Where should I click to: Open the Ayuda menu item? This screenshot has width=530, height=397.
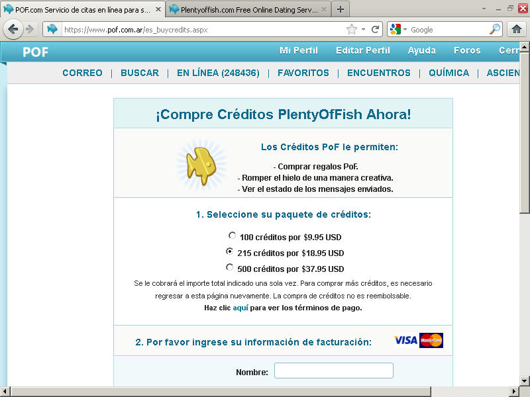pos(421,51)
